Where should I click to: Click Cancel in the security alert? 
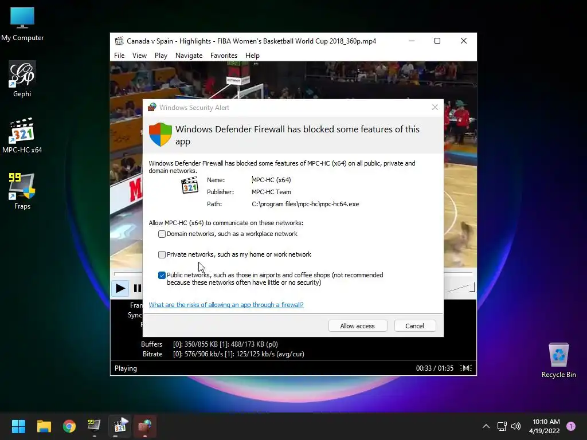point(415,326)
